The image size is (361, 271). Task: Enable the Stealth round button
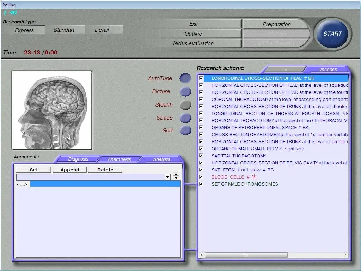click(x=185, y=105)
